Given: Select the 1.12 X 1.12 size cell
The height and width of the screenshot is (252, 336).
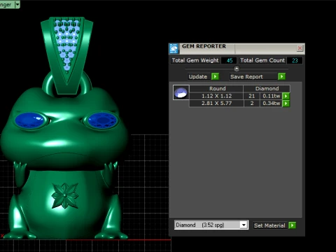Looking at the screenshot, I should coord(217,96).
